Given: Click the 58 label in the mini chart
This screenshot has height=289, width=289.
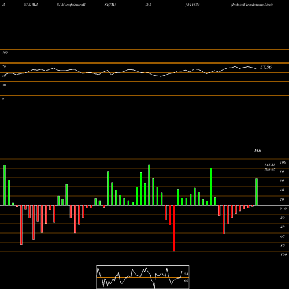Looking at the screenshot, I should coord(186,274).
